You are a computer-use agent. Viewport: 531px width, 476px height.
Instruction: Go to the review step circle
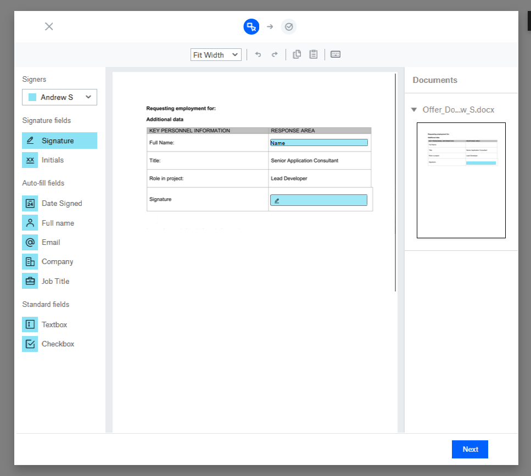pyautogui.click(x=289, y=26)
